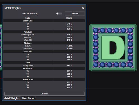
Task: Click the Palladium header row
Action: [44, 32]
